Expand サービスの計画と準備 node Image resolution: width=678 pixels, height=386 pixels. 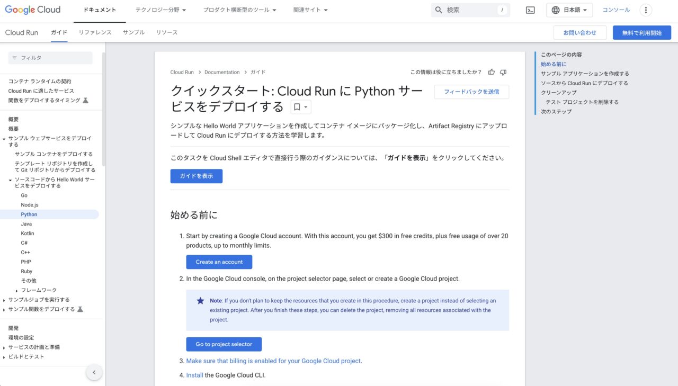[4, 348]
